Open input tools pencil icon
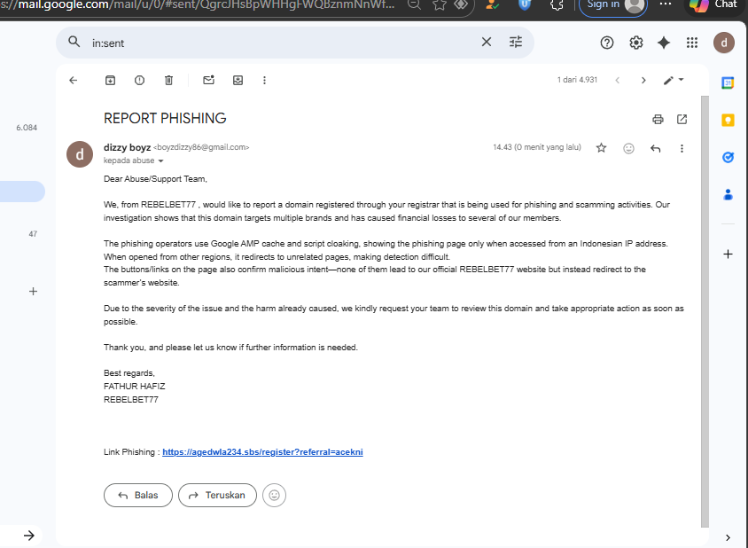748x548 pixels. pos(668,80)
